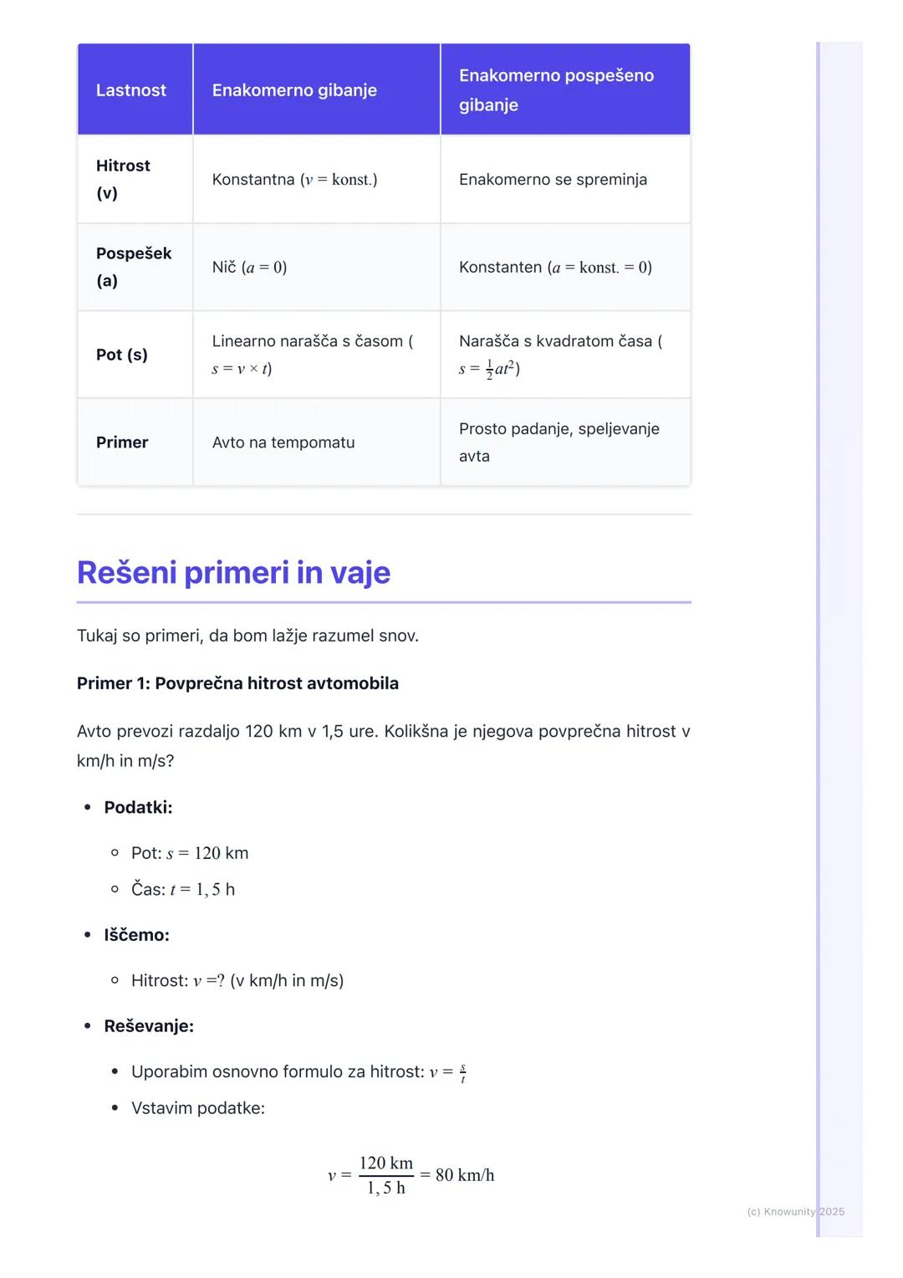Image resolution: width=903 pixels, height=1278 pixels.
Task: Click the "Hitrost (v)" row label
Action: (x=123, y=179)
